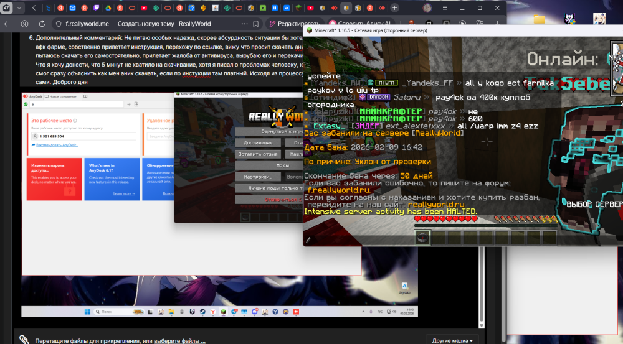Open the address bar three-dots menu
This screenshot has height=344, width=623.
(244, 24)
